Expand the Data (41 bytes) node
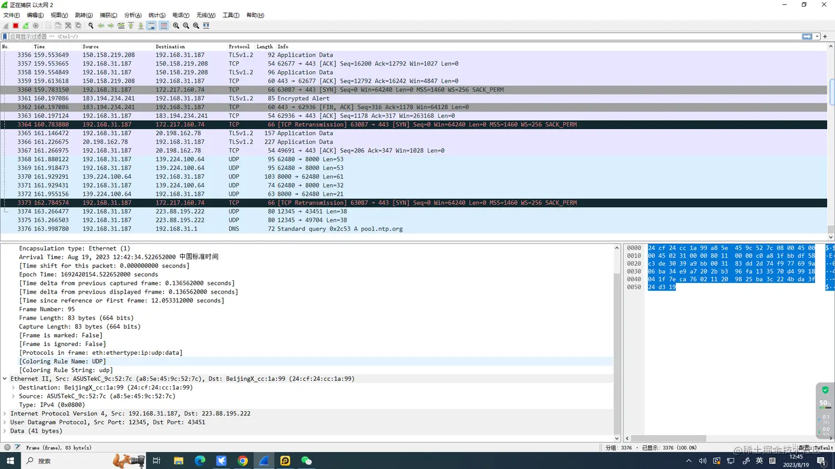This screenshot has width=835, height=469. click(x=5, y=431)
